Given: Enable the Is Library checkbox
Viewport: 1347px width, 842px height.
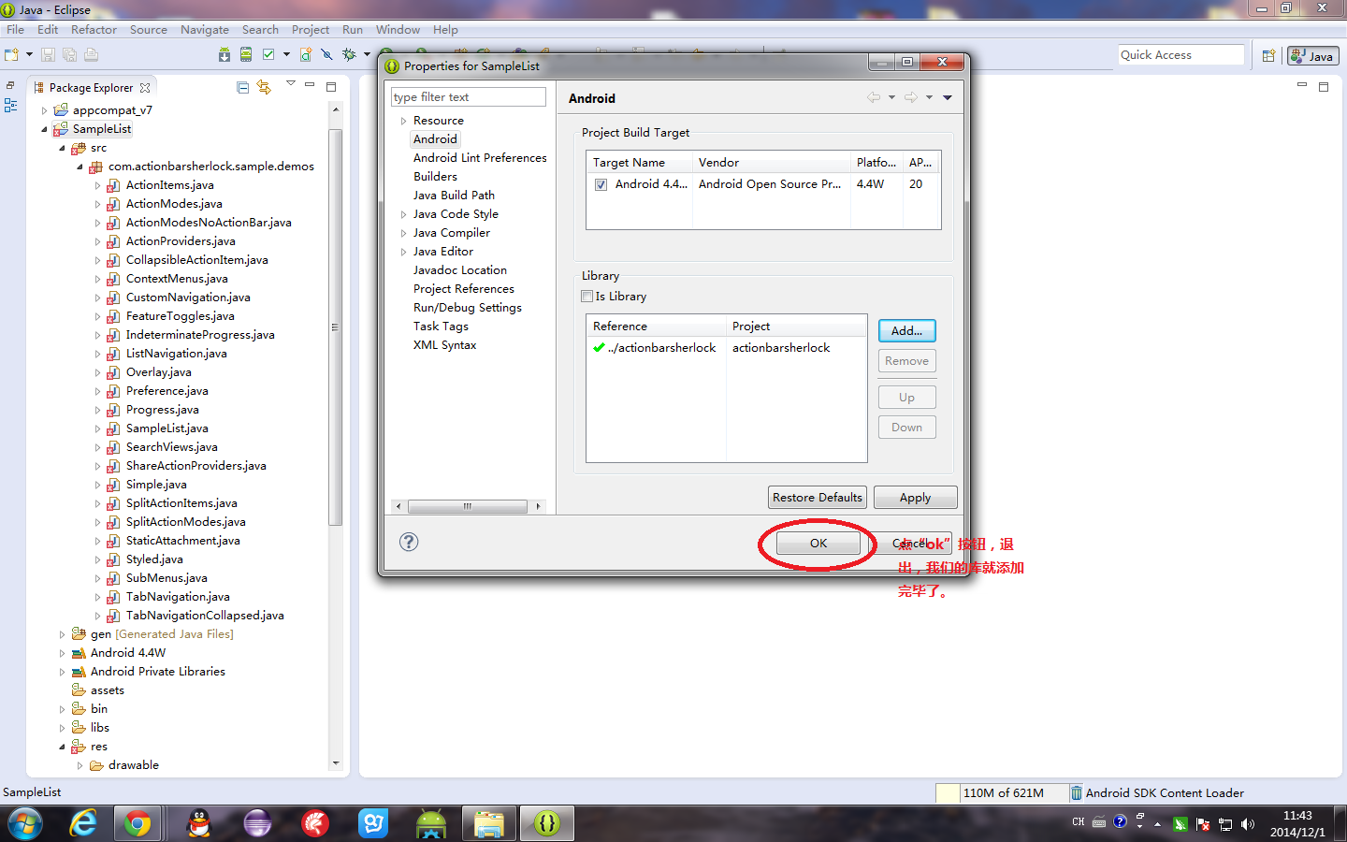Looking at the screenshot, I should pos(587,297).
